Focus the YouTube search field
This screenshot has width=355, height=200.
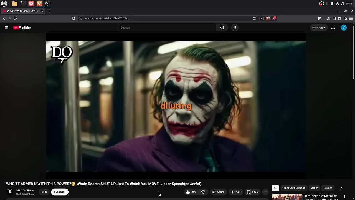[x=167, y=27]
